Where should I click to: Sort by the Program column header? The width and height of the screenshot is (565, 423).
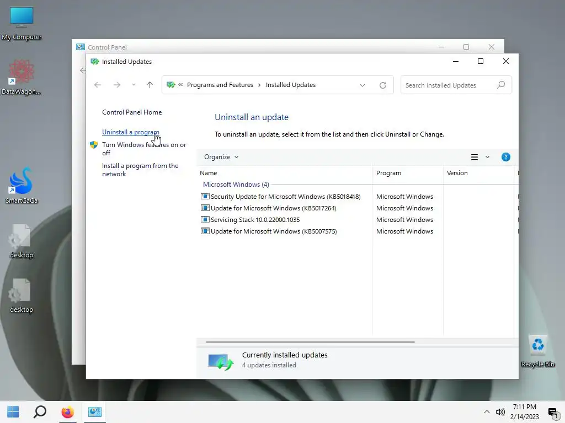point(408,173)
